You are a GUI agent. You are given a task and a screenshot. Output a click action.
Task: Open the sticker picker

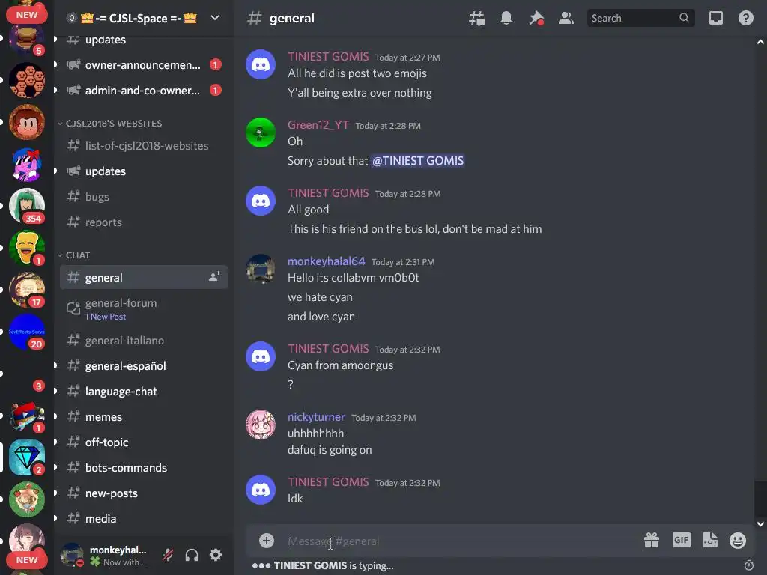710,541
